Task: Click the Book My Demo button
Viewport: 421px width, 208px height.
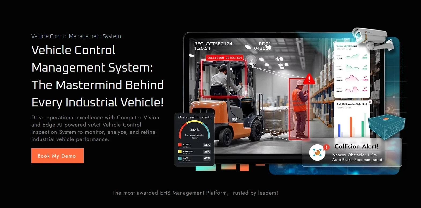Action: click(x=57, y=156)
